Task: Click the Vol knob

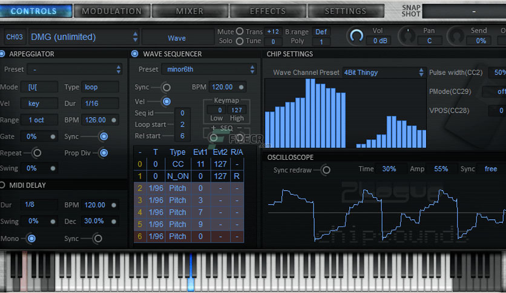Action: coord(356,36)
